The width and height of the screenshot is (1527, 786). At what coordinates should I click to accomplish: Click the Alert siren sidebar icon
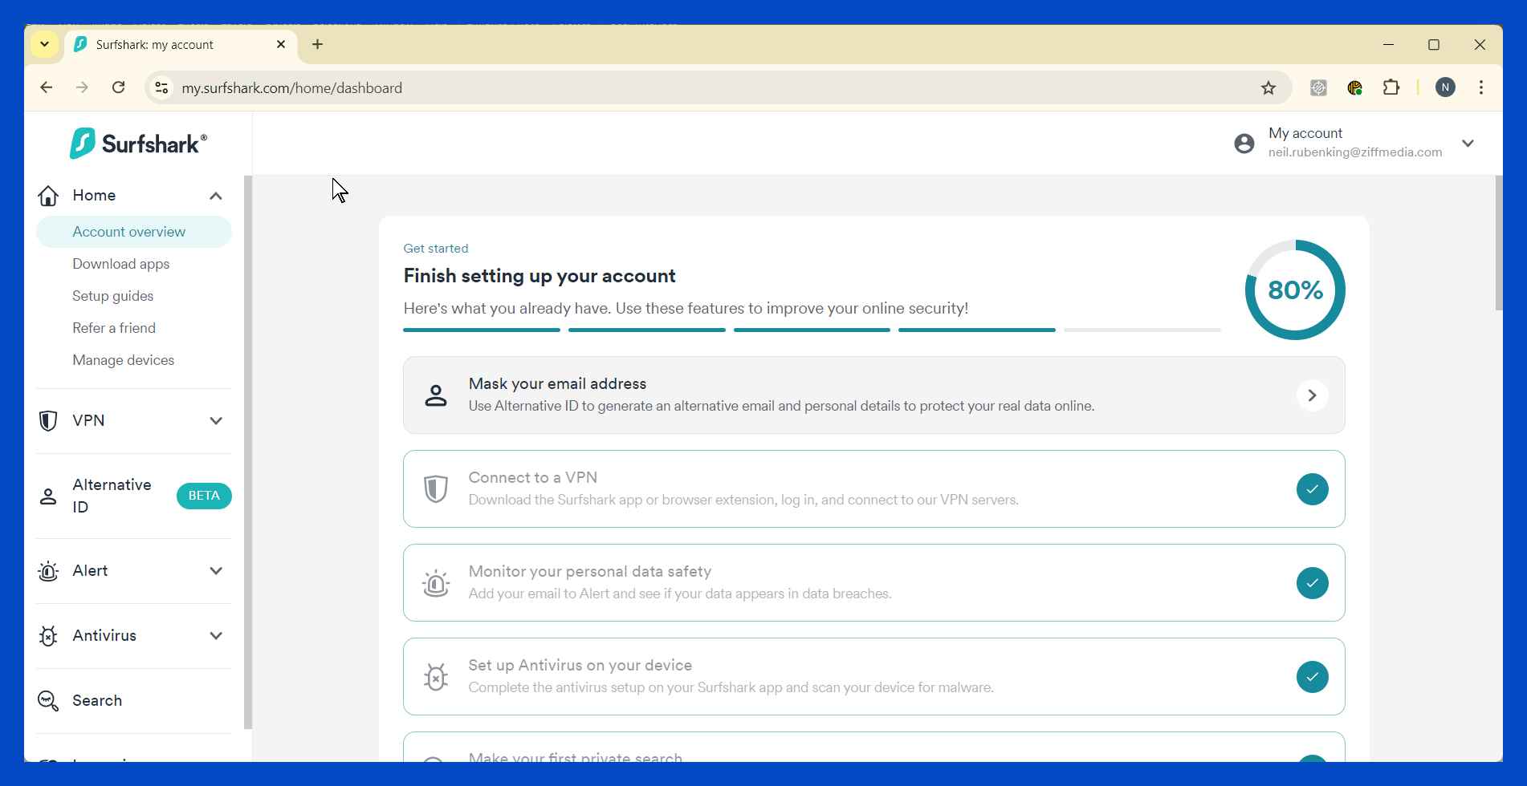tap(48, 571)
